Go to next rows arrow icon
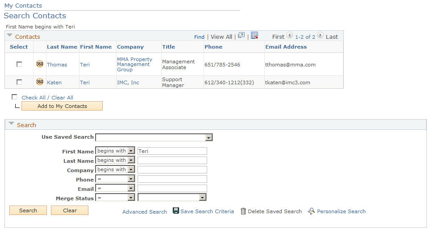The image size is (430, 231). (x=320, y=35)
